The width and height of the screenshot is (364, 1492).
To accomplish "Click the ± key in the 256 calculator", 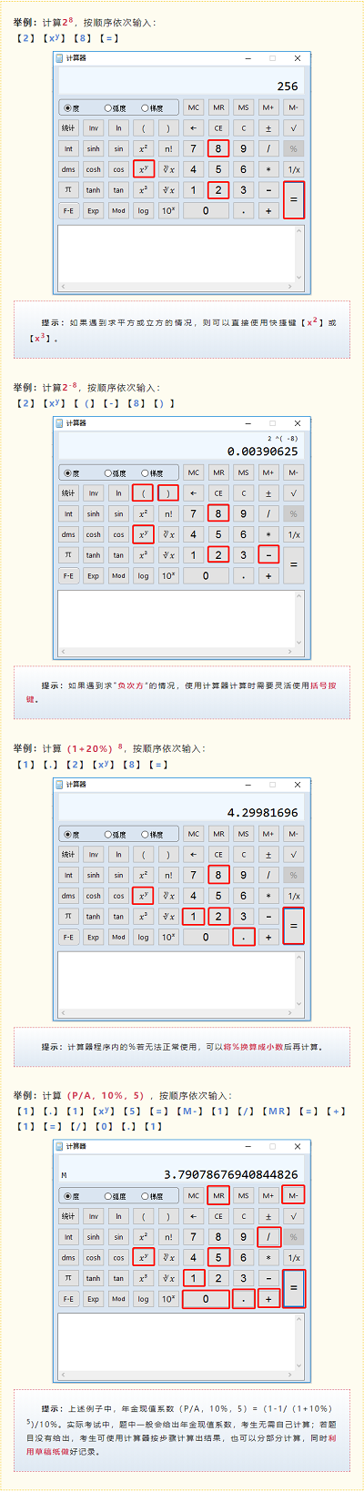I will click(x=268, y=127).
